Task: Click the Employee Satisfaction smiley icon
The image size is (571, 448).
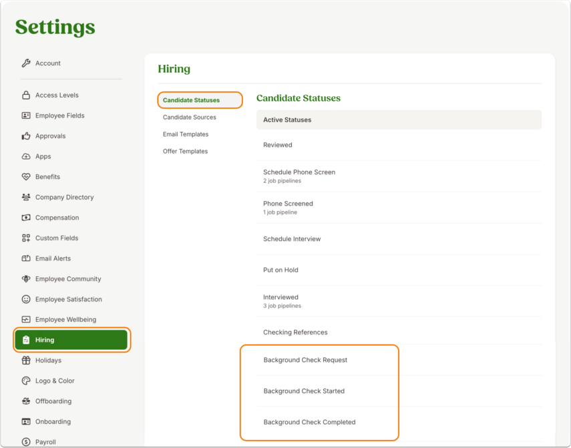Action: point(26,299)
